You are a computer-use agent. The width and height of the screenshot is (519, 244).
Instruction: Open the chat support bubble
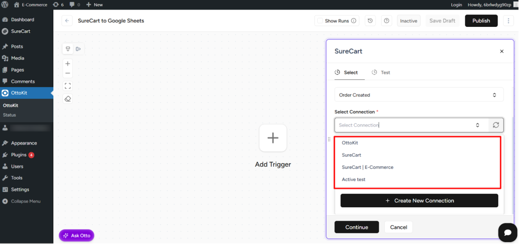(507, 232)
